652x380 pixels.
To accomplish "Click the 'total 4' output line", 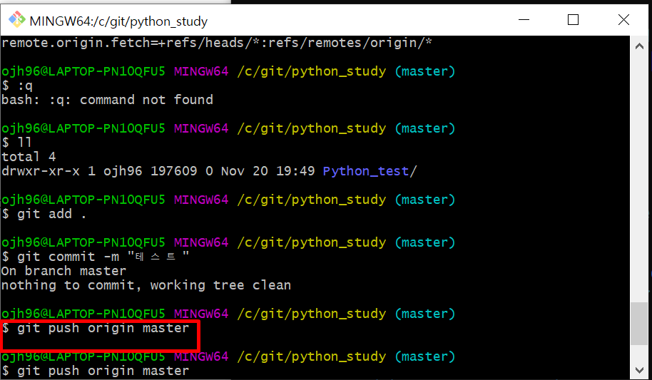I will 29,157.
